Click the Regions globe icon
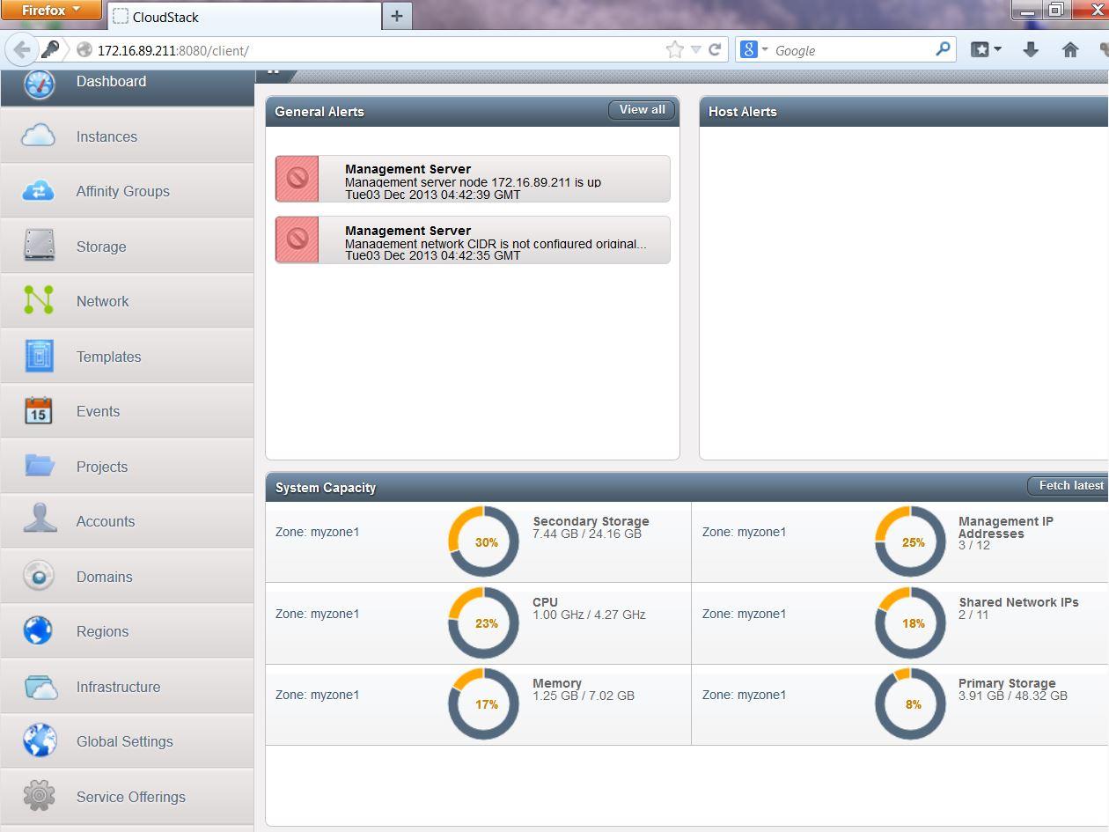The height and width of the screenshot is (832, 1109). (39, 630)
